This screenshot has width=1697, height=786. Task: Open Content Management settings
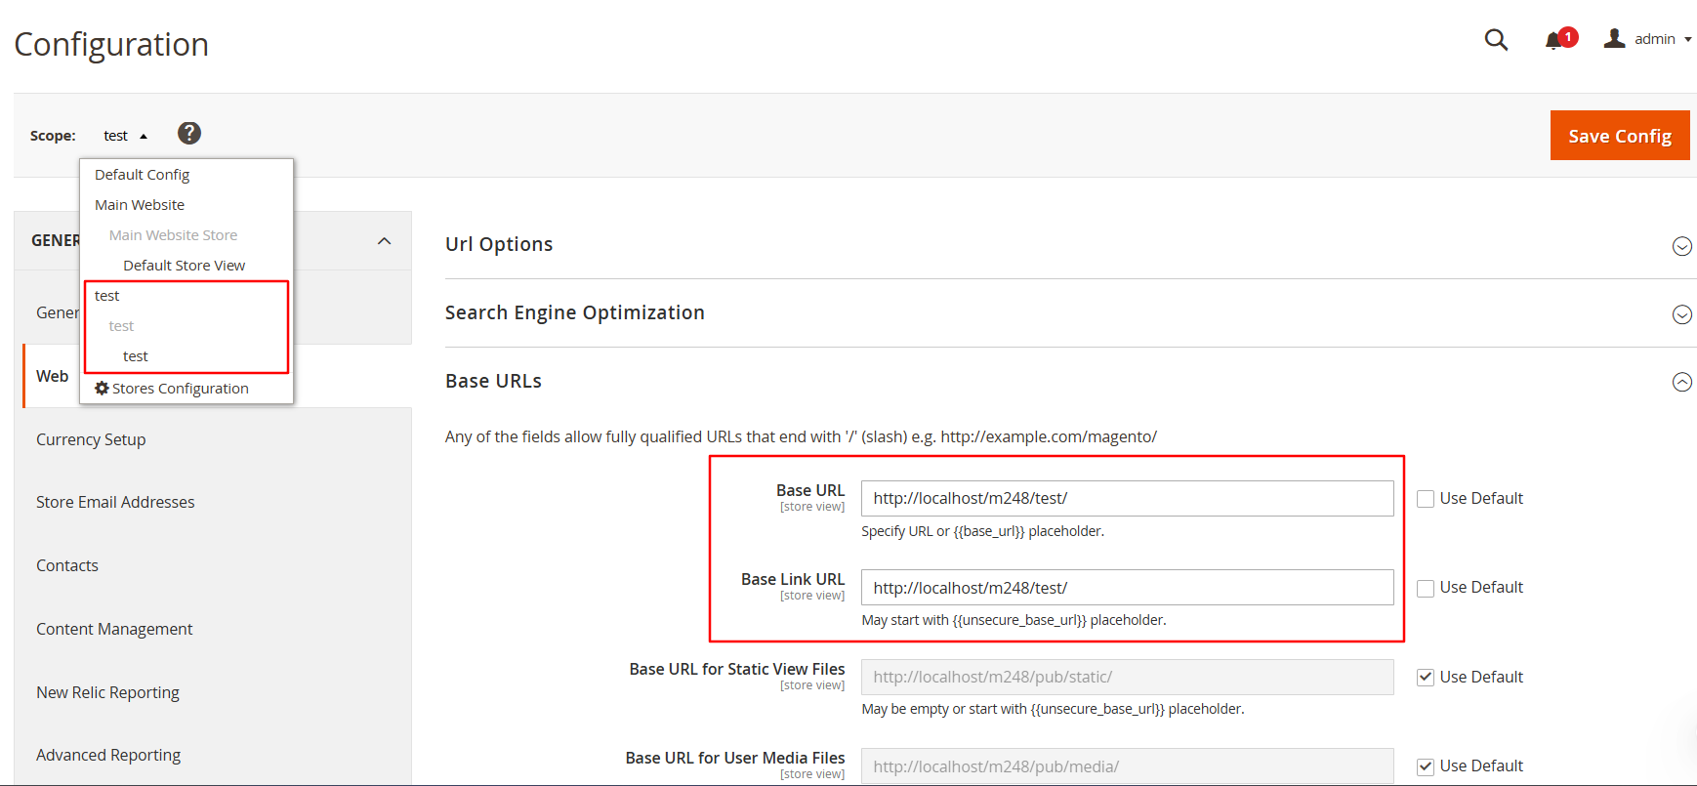tap(114, 629)
